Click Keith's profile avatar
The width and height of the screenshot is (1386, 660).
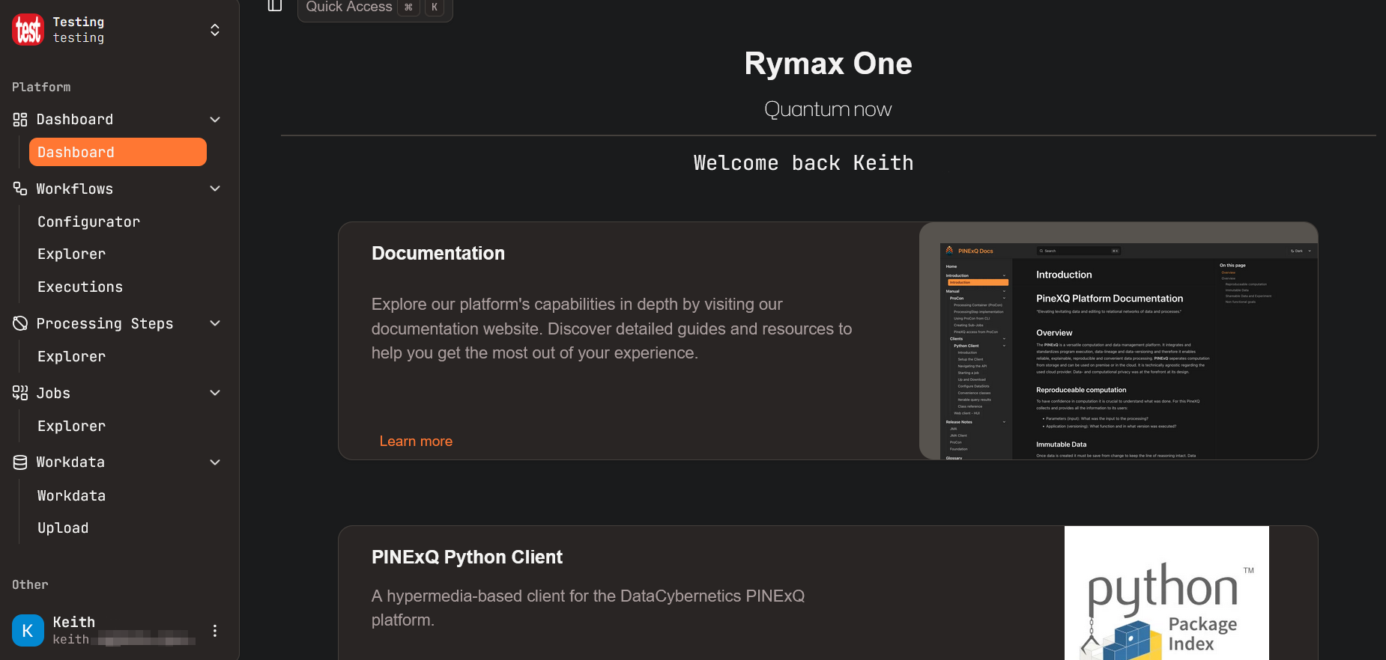(x=28, y=631)
